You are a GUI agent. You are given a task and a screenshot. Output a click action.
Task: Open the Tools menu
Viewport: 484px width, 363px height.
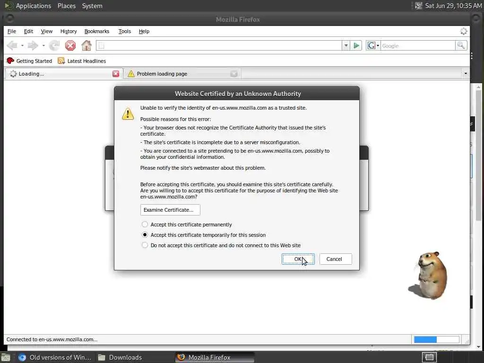[125, 31]
